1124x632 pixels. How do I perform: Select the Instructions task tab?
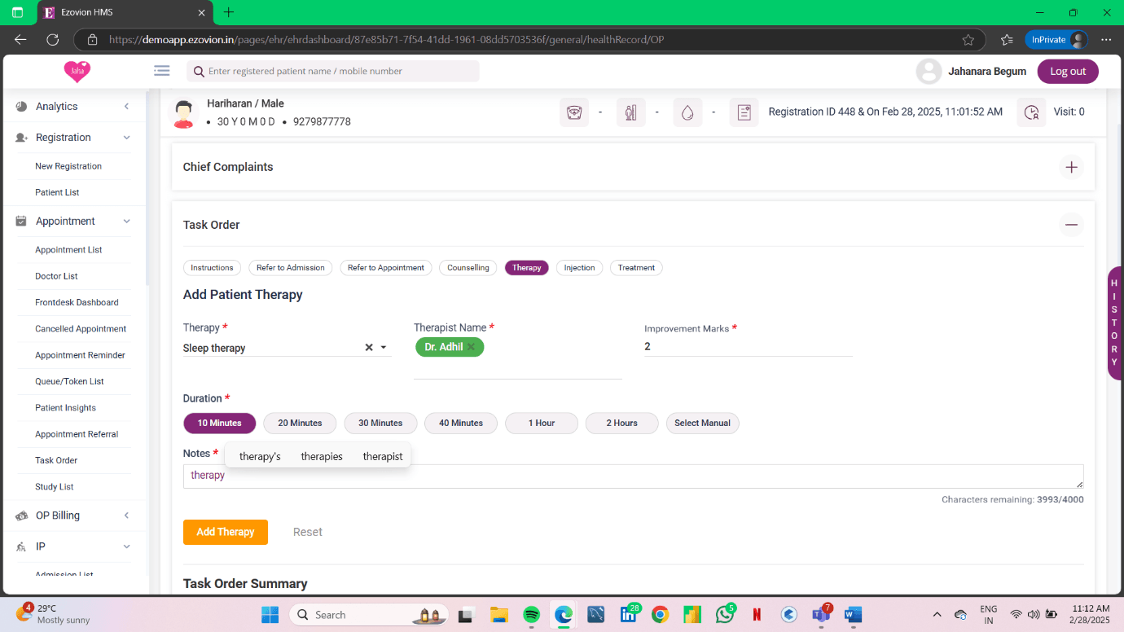(212, 267)
